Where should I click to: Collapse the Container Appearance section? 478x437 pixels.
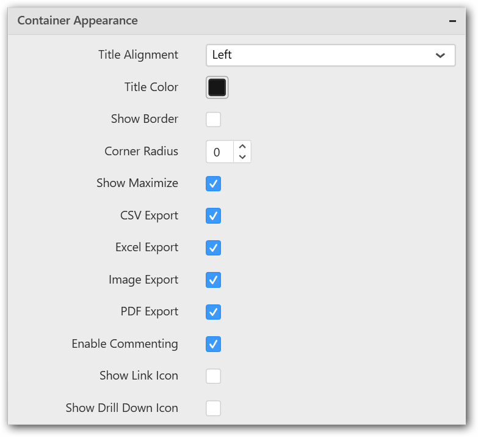click(452, 21)
